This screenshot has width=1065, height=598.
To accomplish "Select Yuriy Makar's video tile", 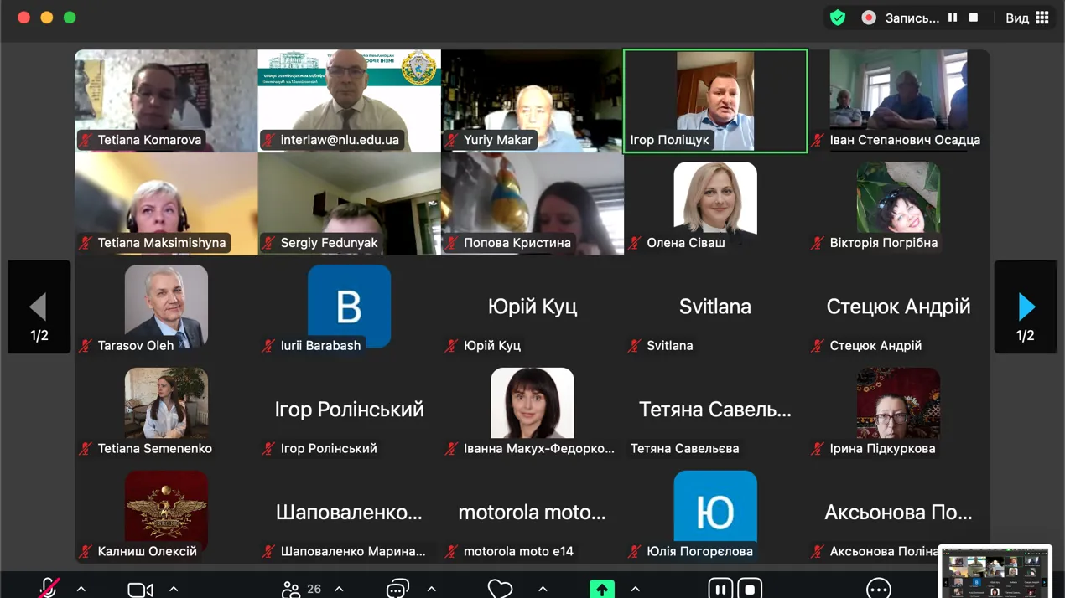I will 532,101.
